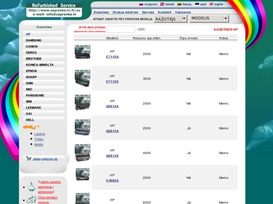273x204 pixels.
Task: Open JŪSU GROZS cart link
Action: (45, 159)
